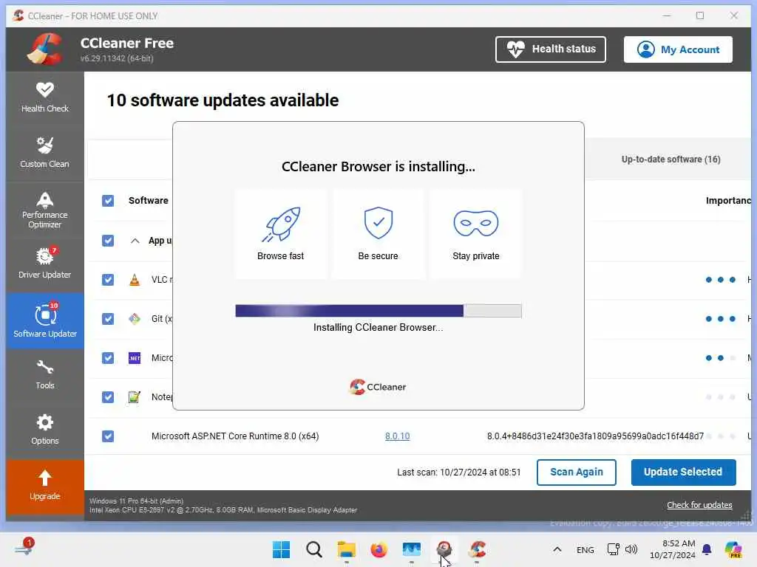Click the Windows 11 Pro system info text

pos(136,501)
